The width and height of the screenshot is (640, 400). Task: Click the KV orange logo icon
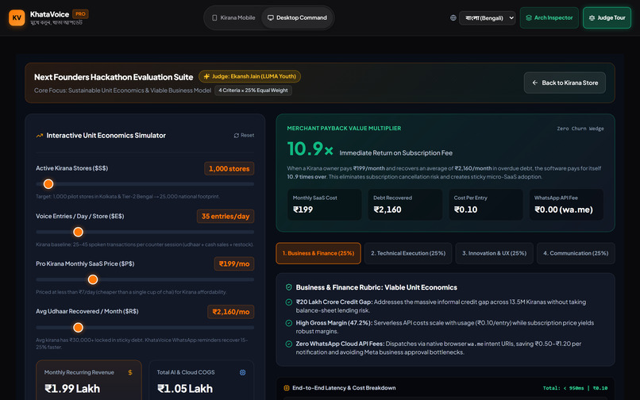[17, 17]
